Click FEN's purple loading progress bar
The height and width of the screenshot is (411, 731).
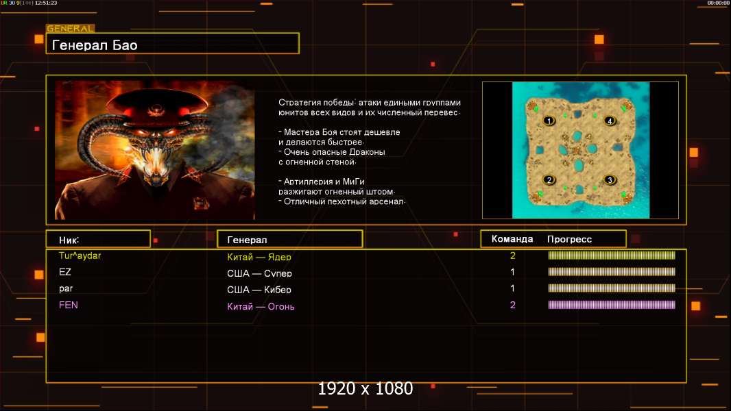(x=612, y=305)
